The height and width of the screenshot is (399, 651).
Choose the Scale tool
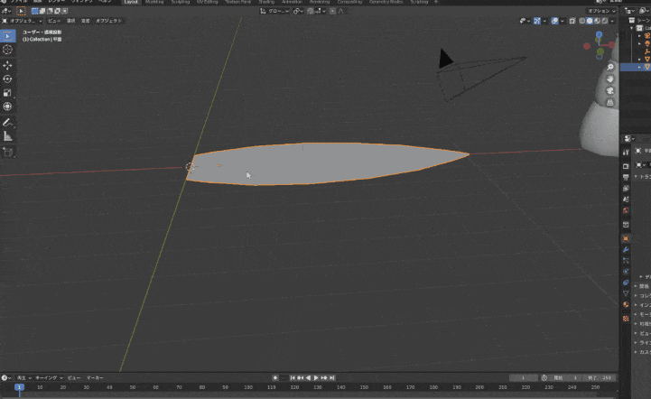(8, 92)
